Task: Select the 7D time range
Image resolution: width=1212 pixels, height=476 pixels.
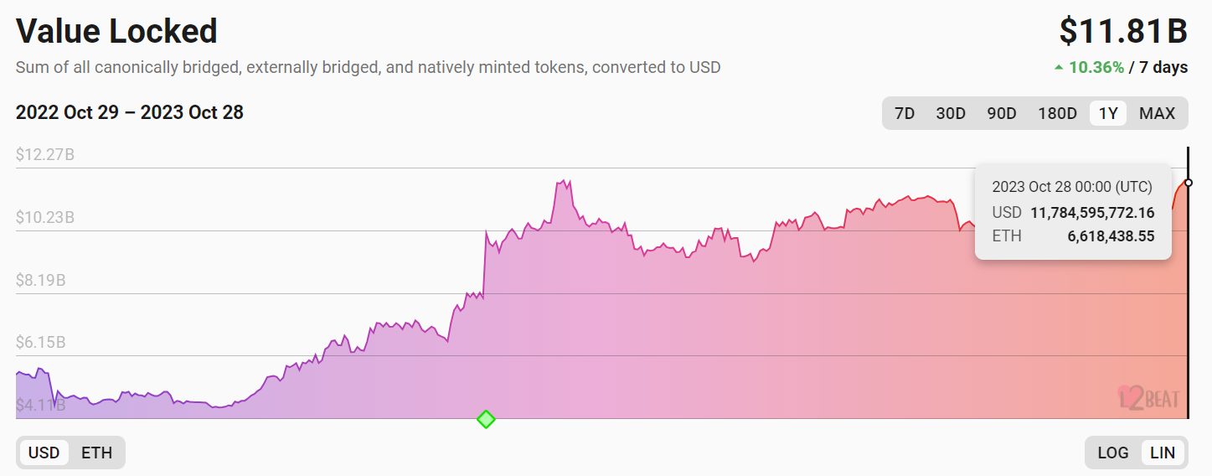Action: click(905, 113)
